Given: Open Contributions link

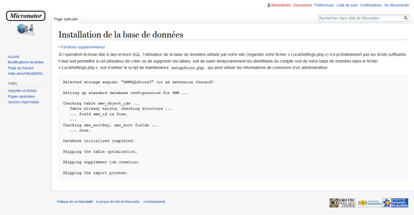Looking at the screenshot, I should pyautogui.click(x=371, y=5).
